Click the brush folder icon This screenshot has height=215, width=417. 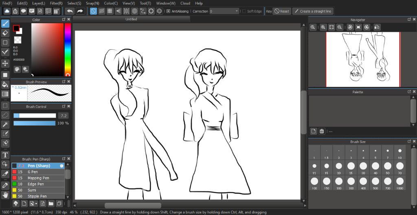point(51,204)
